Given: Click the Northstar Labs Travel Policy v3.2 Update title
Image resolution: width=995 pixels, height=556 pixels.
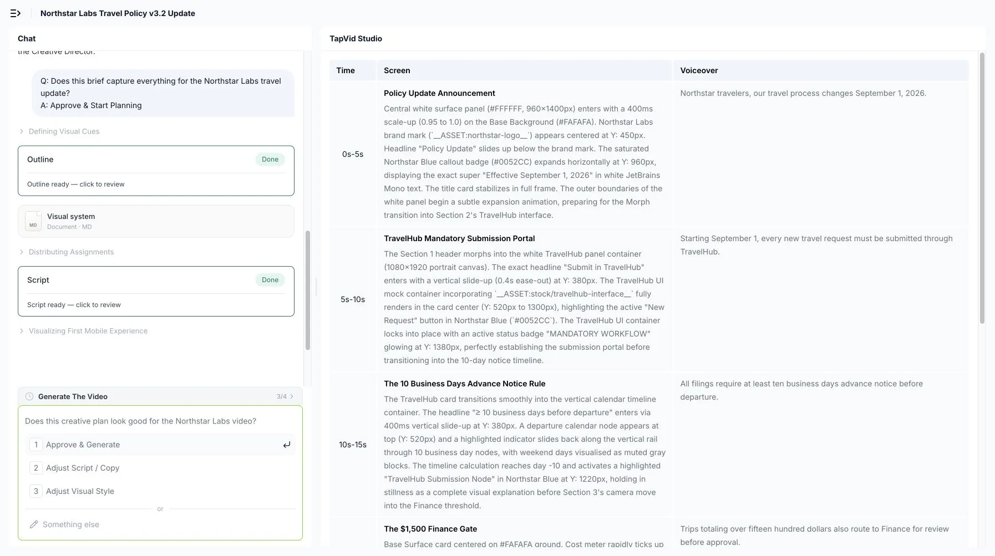Looking at the screenshot, I should 118,13.
